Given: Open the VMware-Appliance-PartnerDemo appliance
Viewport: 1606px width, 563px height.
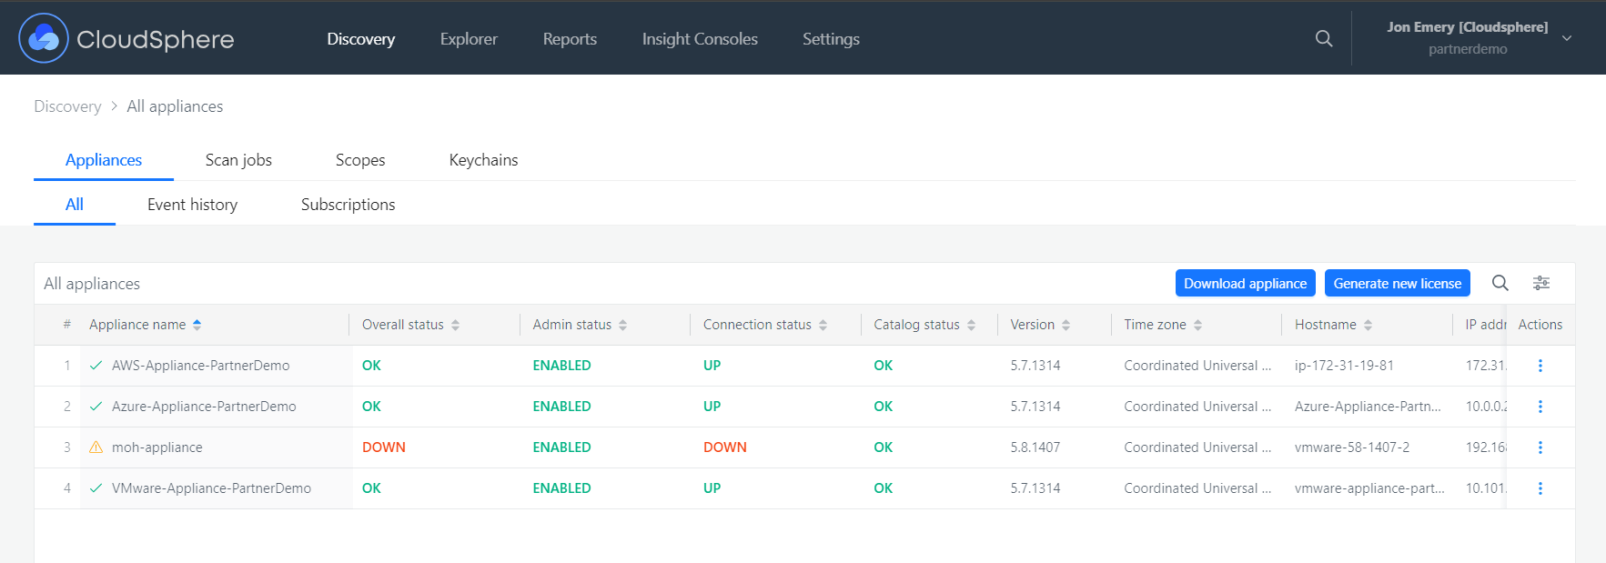Looking at the screenshot, I should tap(211, 488).
